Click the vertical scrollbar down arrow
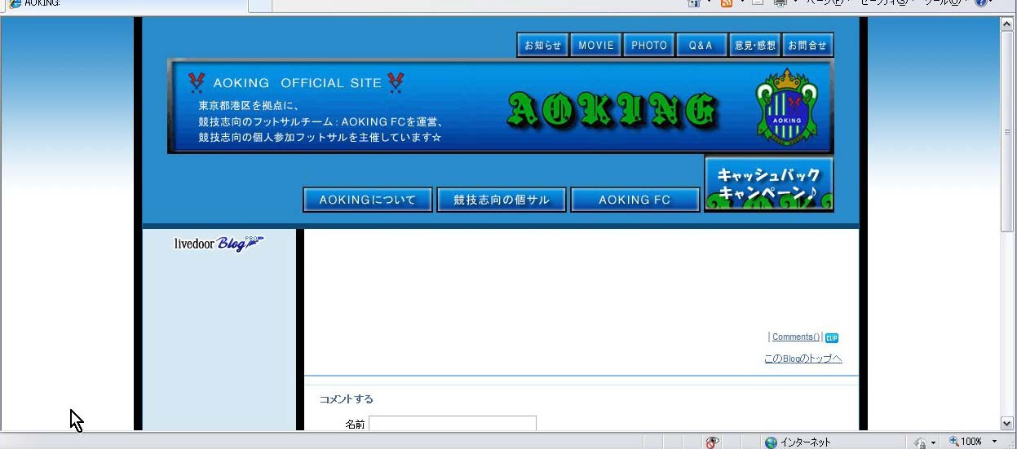 tap(1007, 423)
